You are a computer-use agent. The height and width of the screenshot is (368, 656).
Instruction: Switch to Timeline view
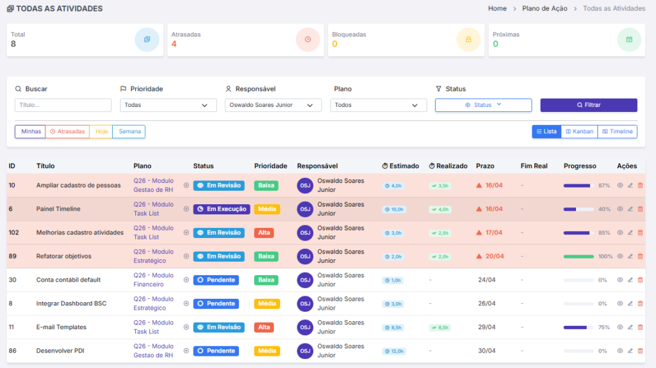tap(618, 131)
